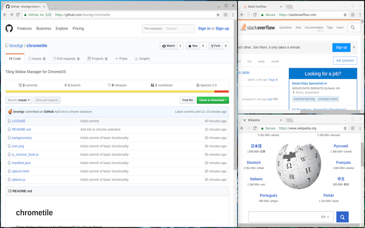
Task: Open the Clone or download dropdown
Action: [x=212, y=100]
